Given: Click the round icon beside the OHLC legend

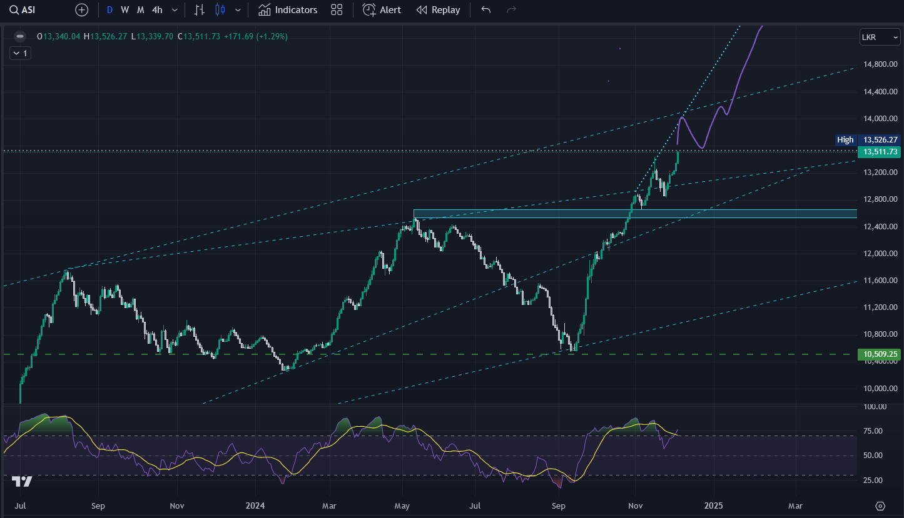Looking at the screenshot, I should tap(20, 36).
